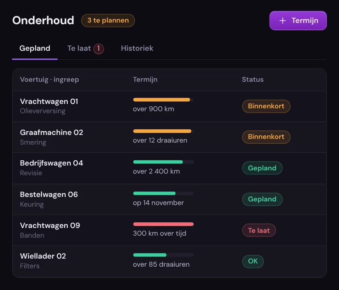This screenshot has height=290, width=339.
Task: Click the 3 te plannen badge
Action: pos(108,21)
